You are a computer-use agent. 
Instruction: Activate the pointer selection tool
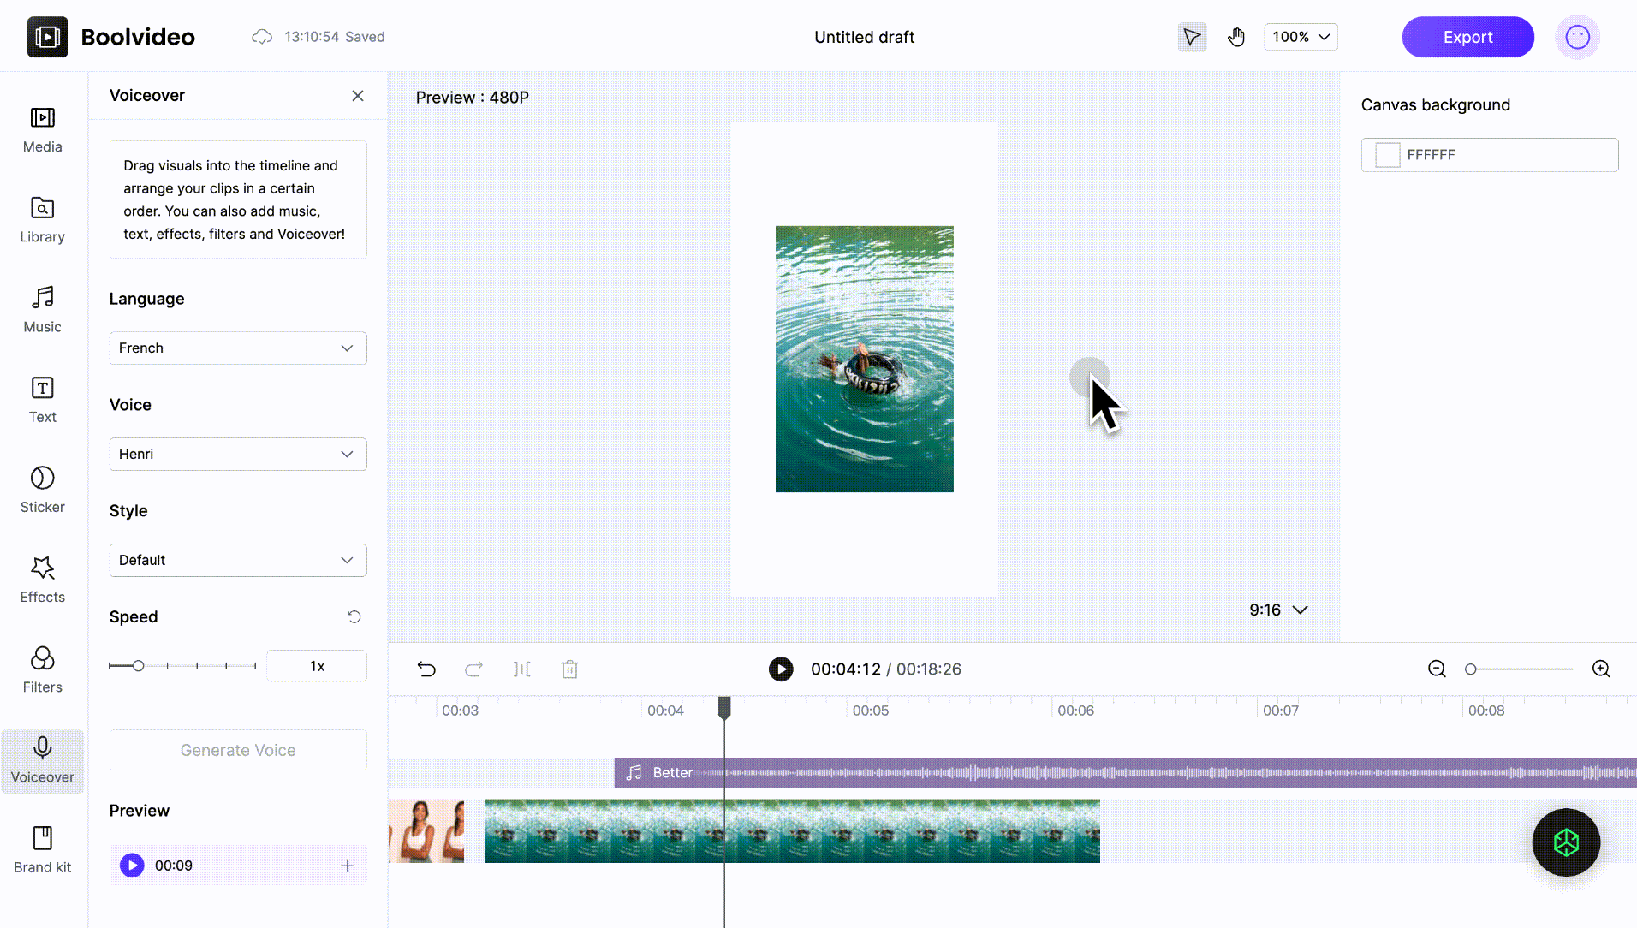click(1191, 37)
